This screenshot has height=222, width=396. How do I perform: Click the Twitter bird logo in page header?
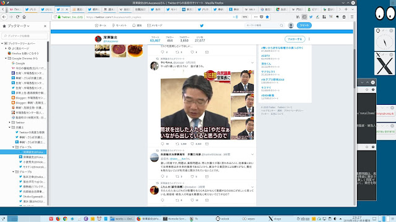click(202, 25)
